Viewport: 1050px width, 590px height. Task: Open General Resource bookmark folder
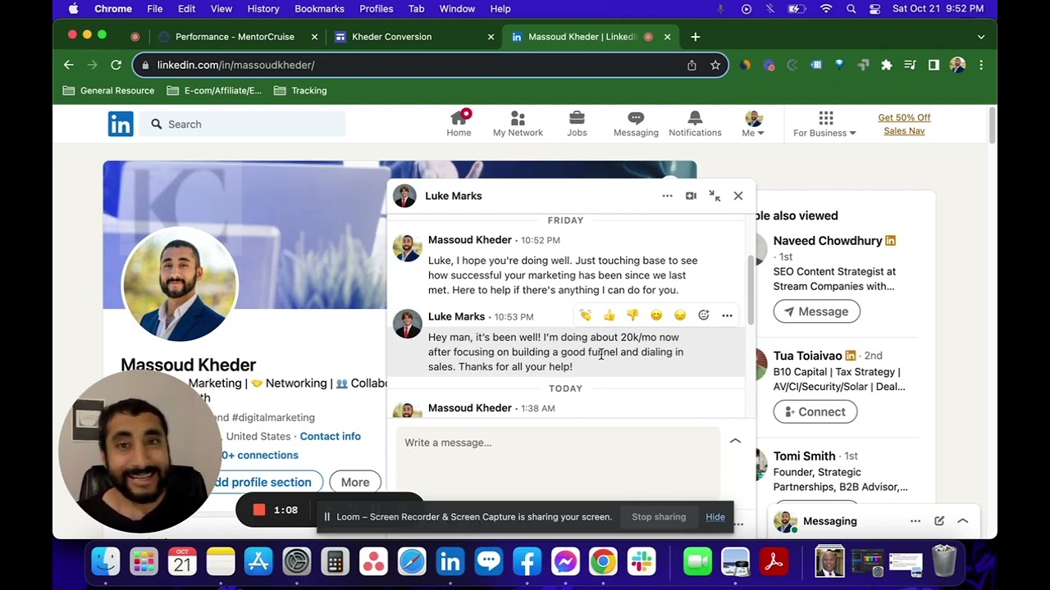click(109, 91)
